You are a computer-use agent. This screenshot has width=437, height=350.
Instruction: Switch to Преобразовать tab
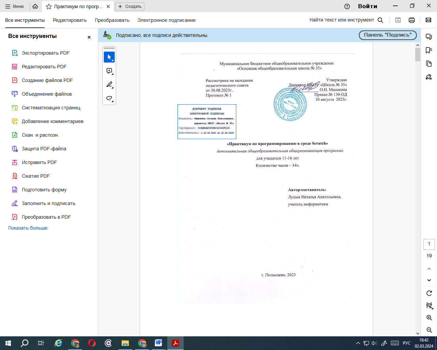pyautogui.click(x=112, y=20)
